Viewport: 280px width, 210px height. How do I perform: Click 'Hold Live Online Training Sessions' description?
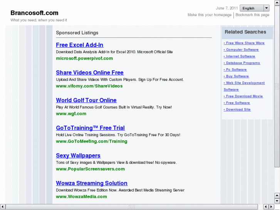pyautogui.click(x=118, y=135)
